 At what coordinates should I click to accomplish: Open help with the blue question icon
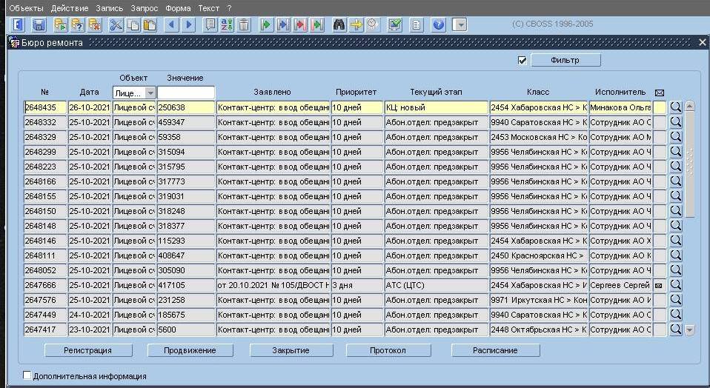[x=438, y=24]
